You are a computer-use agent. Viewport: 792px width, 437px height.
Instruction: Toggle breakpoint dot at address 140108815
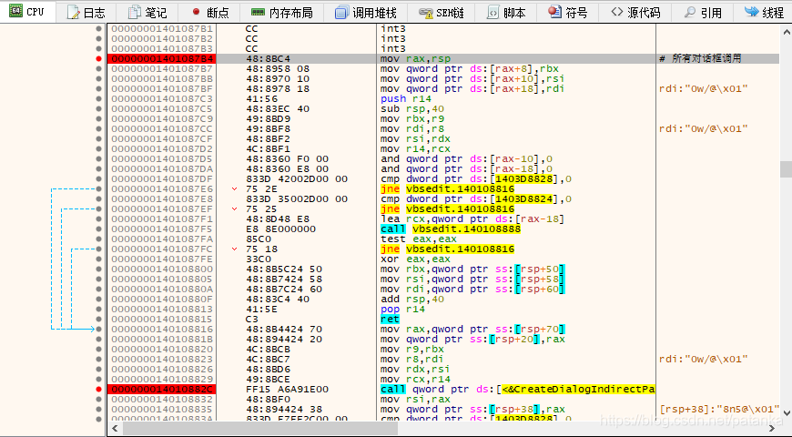(98, 319)
